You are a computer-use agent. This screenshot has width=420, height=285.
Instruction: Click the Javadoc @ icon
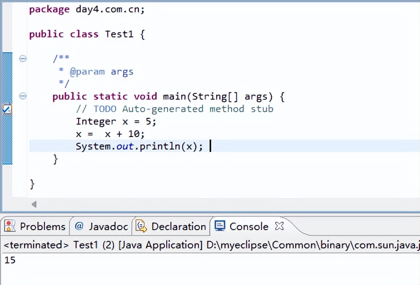coord(79,226)
